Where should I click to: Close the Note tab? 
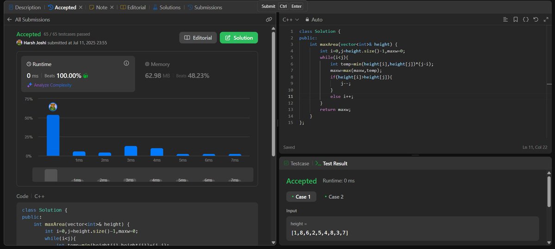click(x=112, y=7)
